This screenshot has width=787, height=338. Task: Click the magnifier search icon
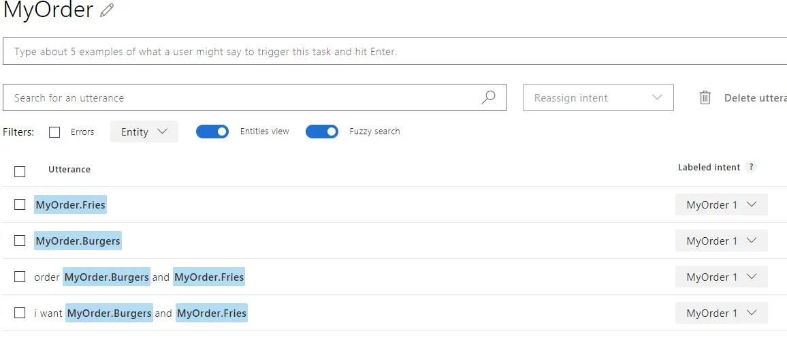click(x=488, y=97)
